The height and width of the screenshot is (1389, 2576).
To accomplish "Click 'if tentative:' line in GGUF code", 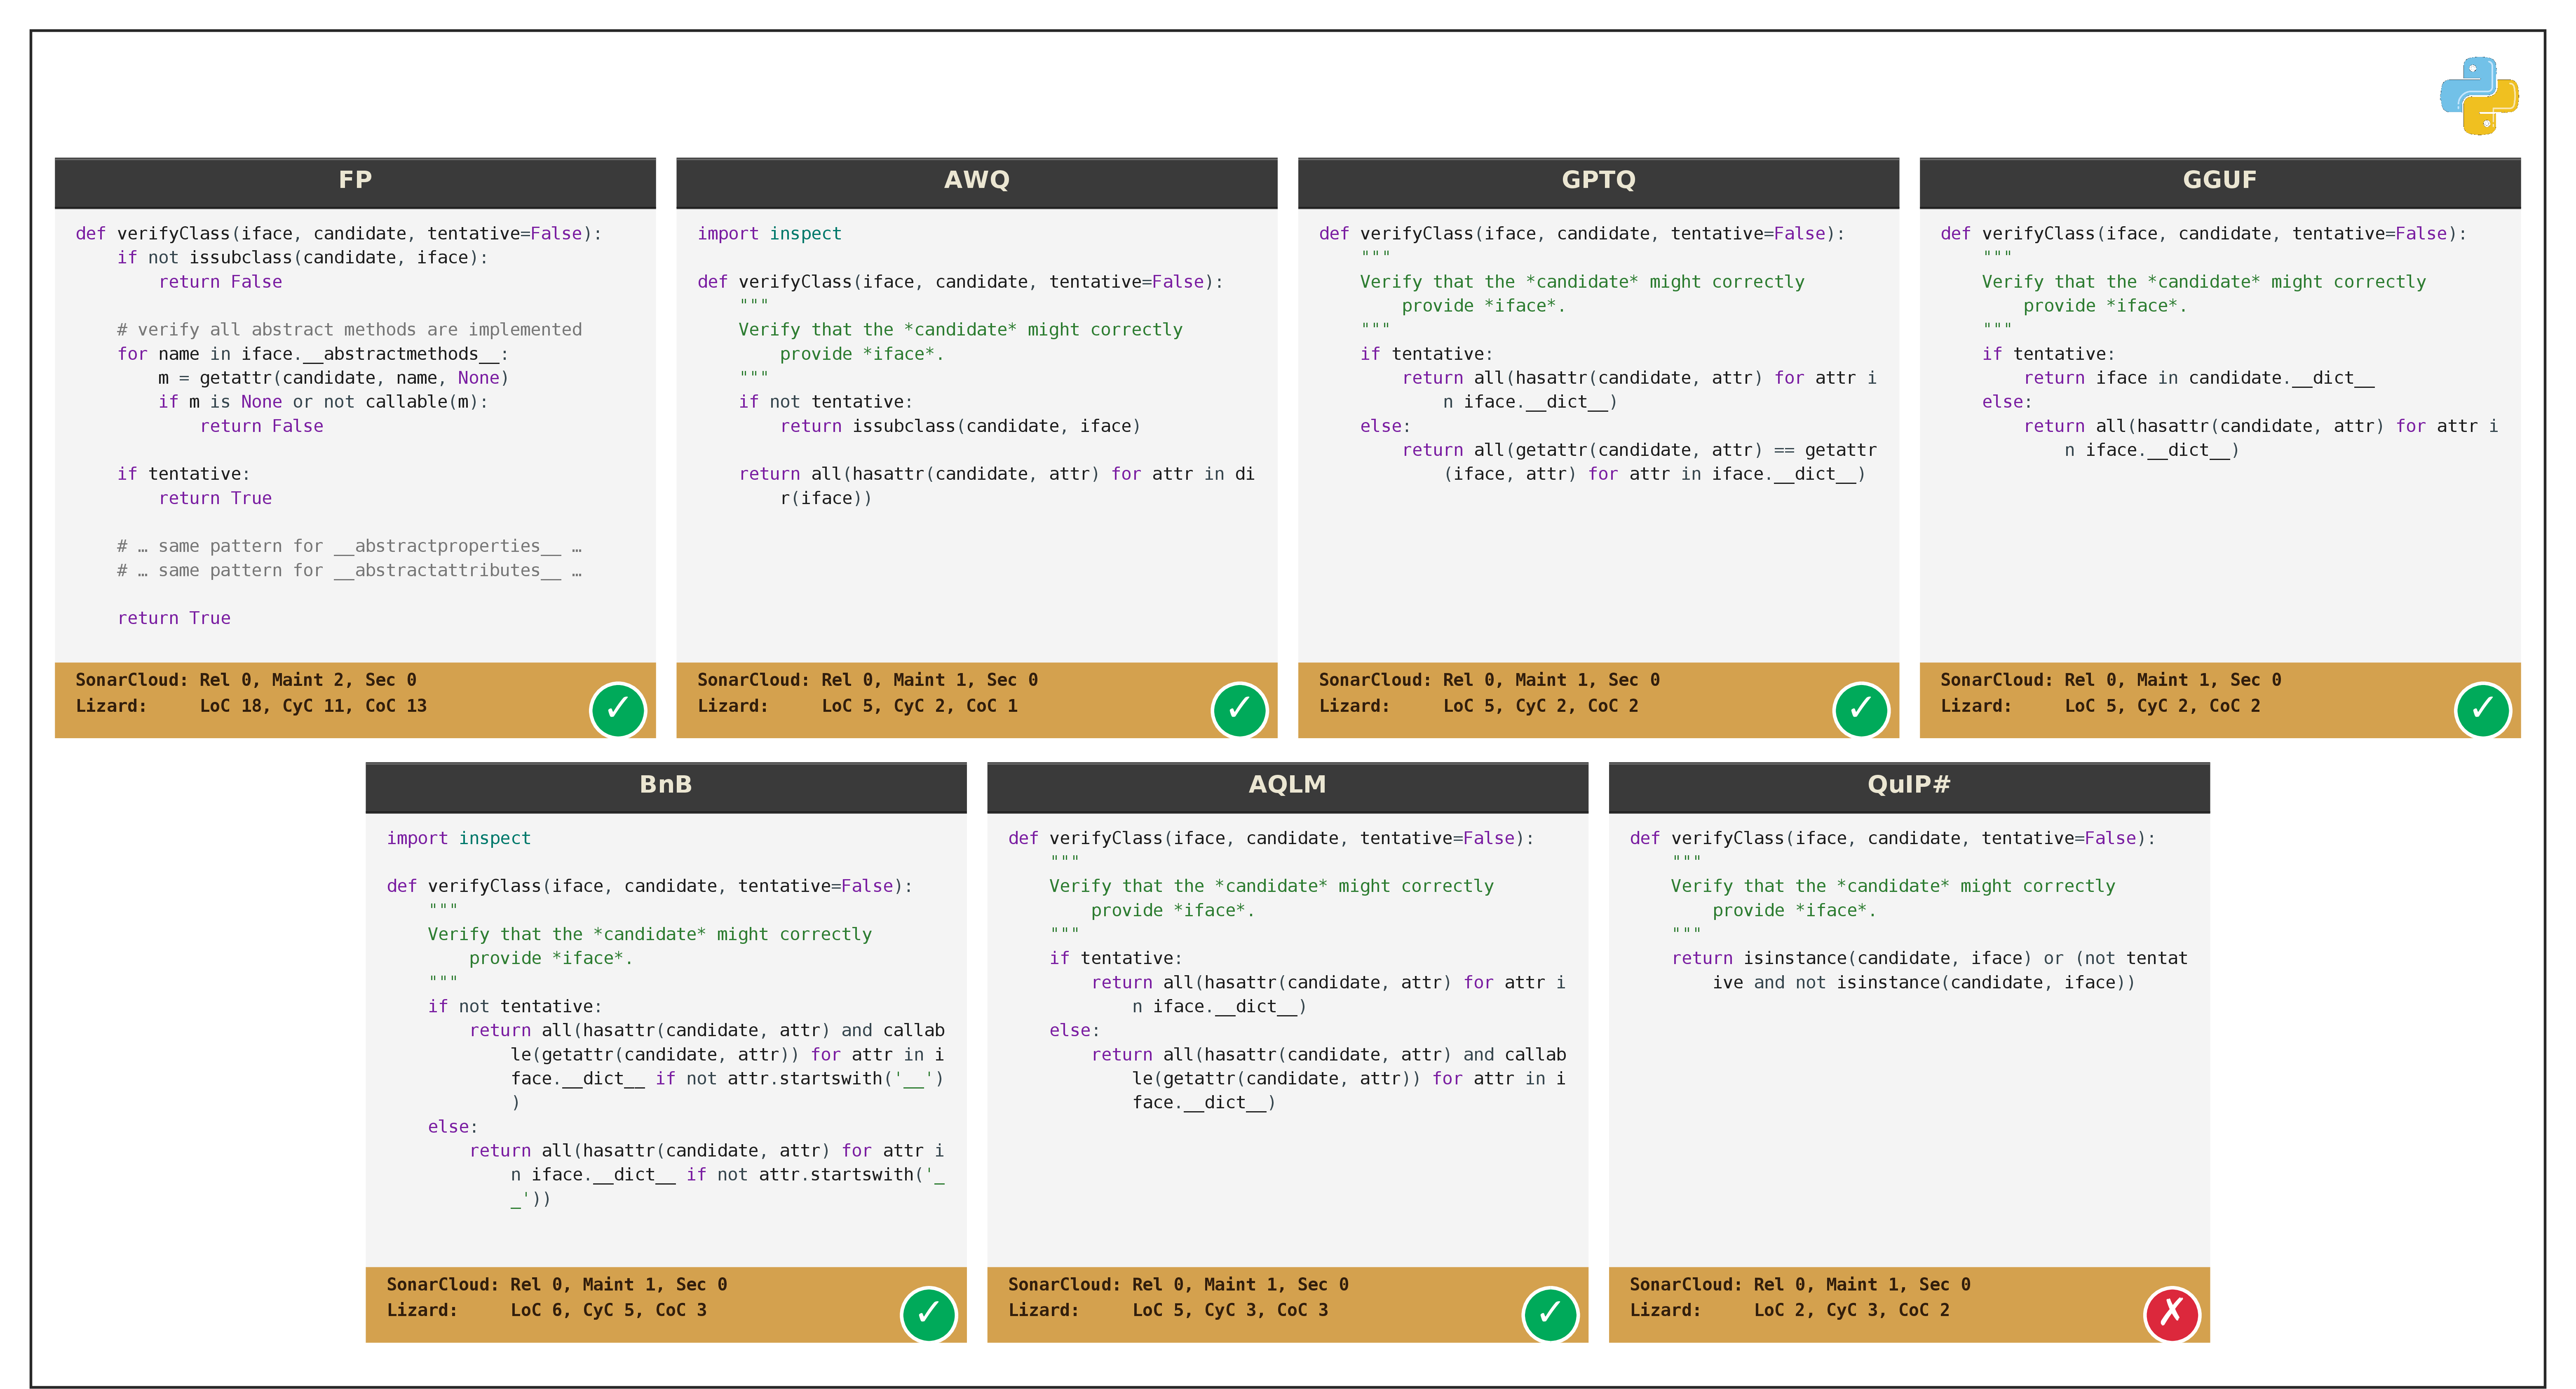I will point(2048,354).
